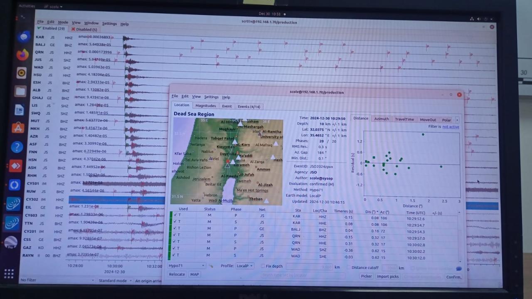Open the No filter dropdown
This screenshot has width=532, height=299.
(x=57, y=280)
